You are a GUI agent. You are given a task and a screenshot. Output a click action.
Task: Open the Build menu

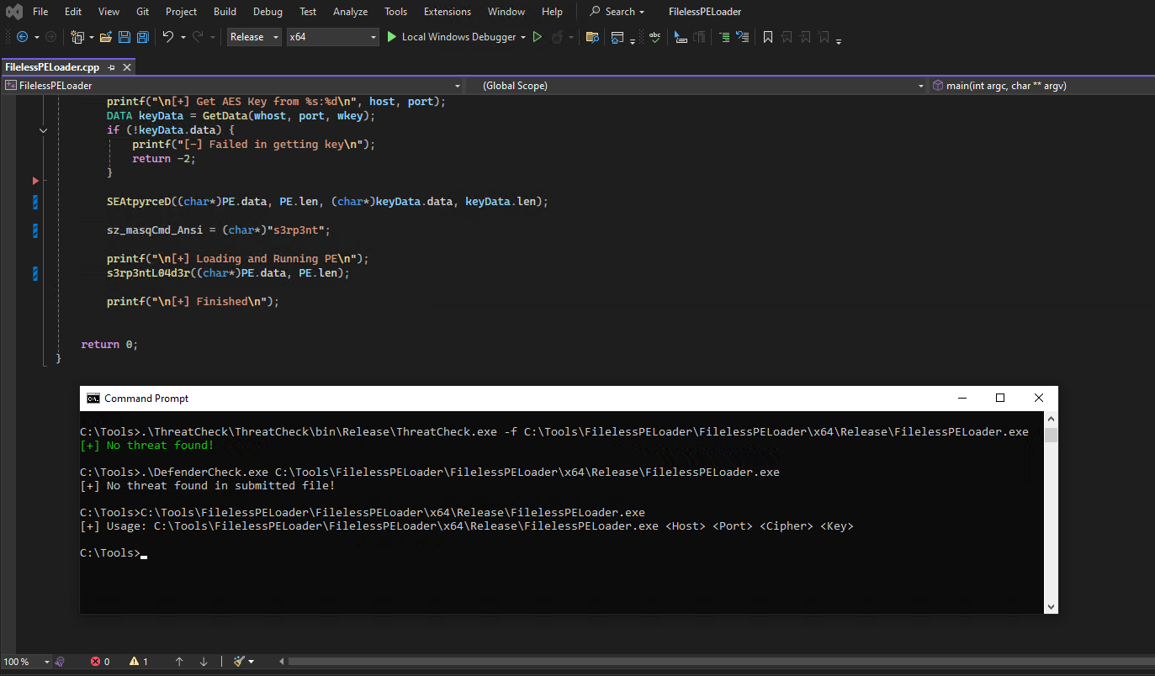(225, 12)
